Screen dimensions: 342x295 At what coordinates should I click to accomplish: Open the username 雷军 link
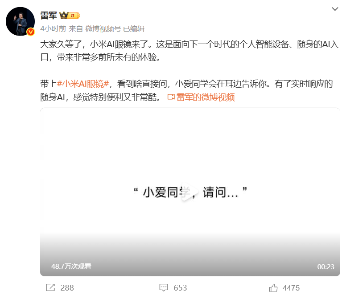click(x=49, y=16)
